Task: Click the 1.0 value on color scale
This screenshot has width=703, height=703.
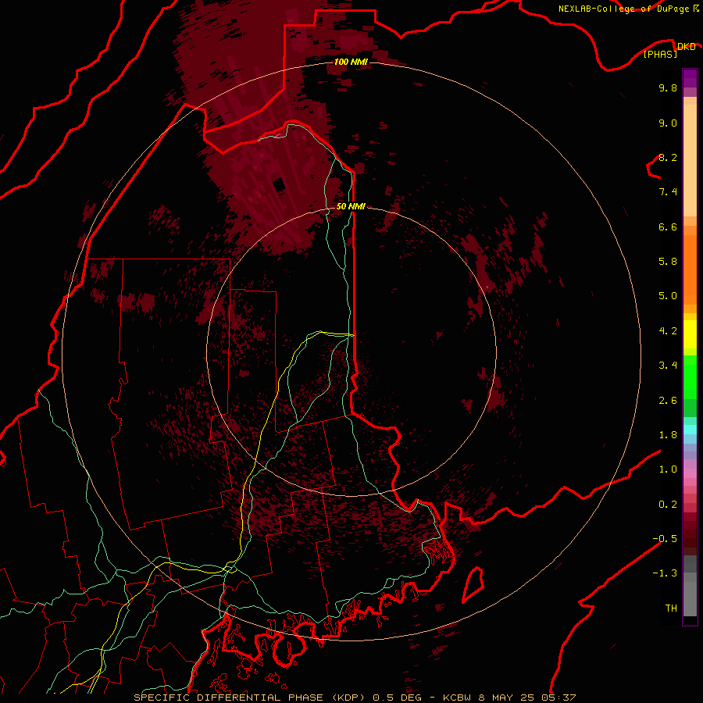Action: (x=668, y=469)
